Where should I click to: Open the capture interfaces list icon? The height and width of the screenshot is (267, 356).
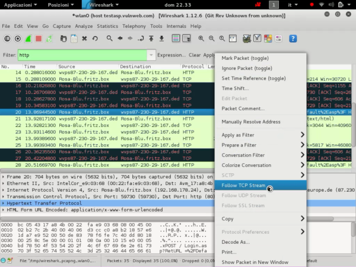coord(7,39)
